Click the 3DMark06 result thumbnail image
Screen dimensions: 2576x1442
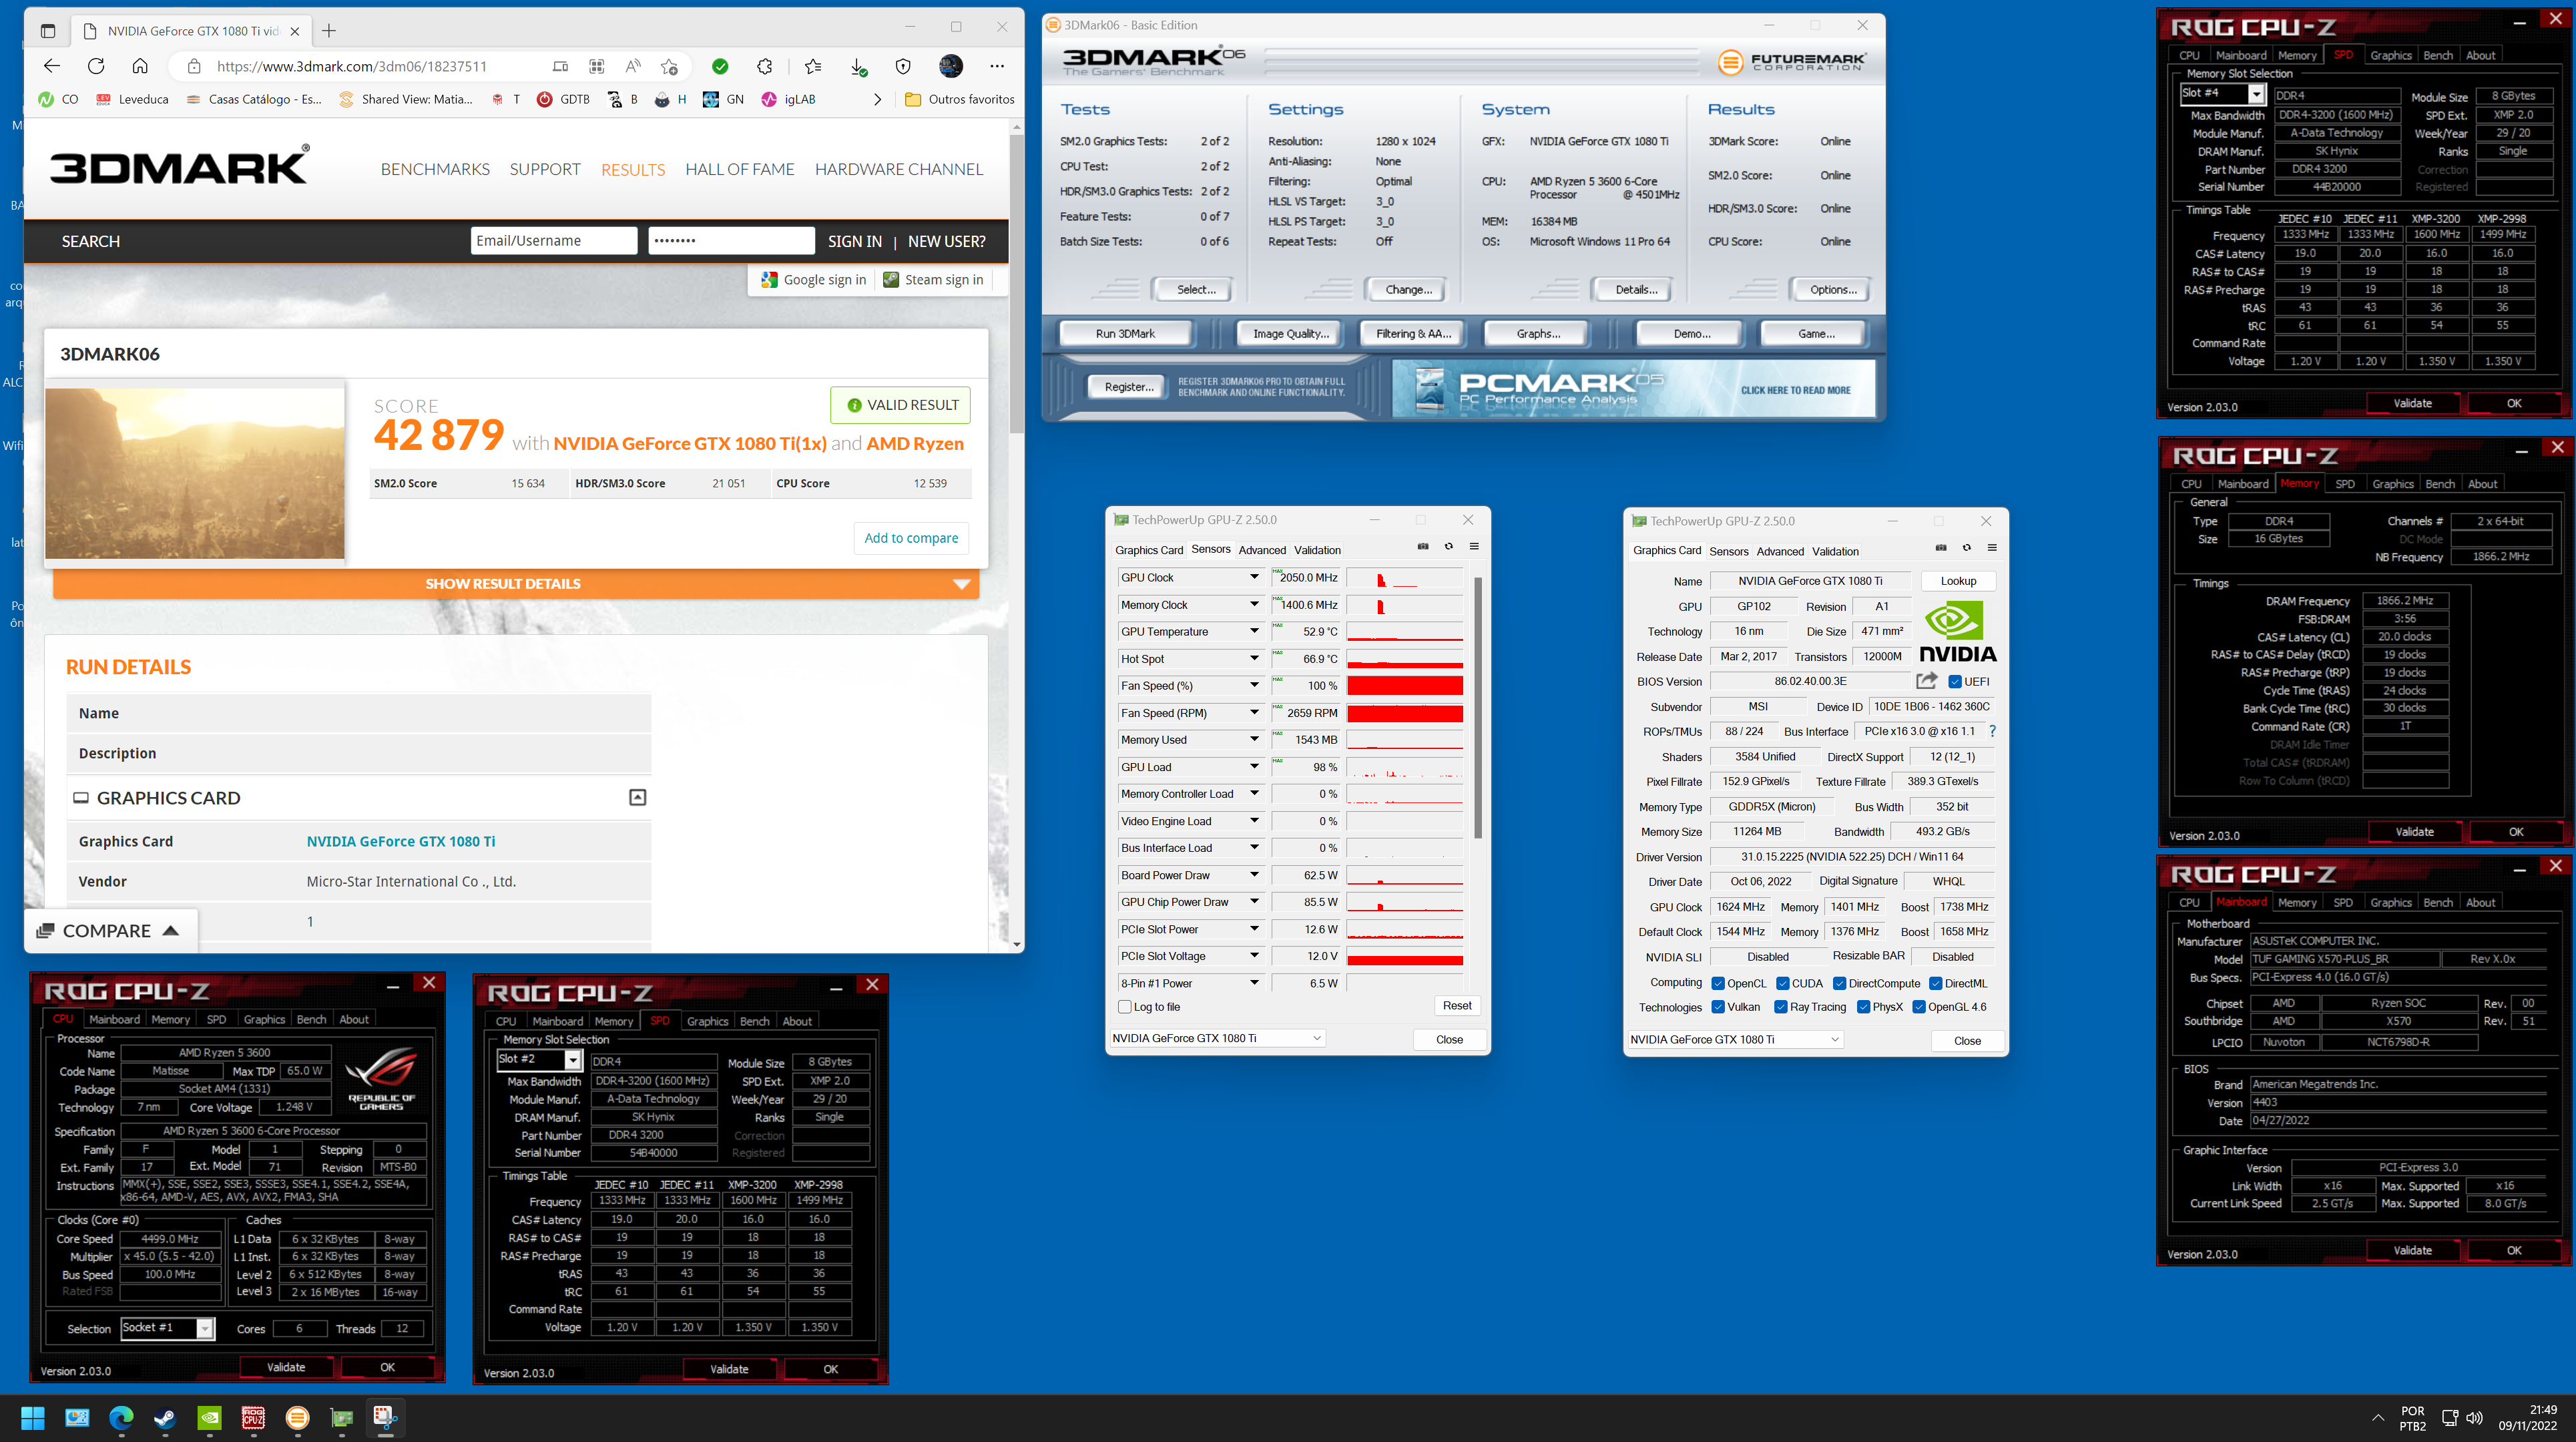point(195,473)
